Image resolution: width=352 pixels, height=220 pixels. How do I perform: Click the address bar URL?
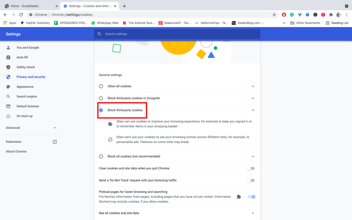tap(72, 14)
